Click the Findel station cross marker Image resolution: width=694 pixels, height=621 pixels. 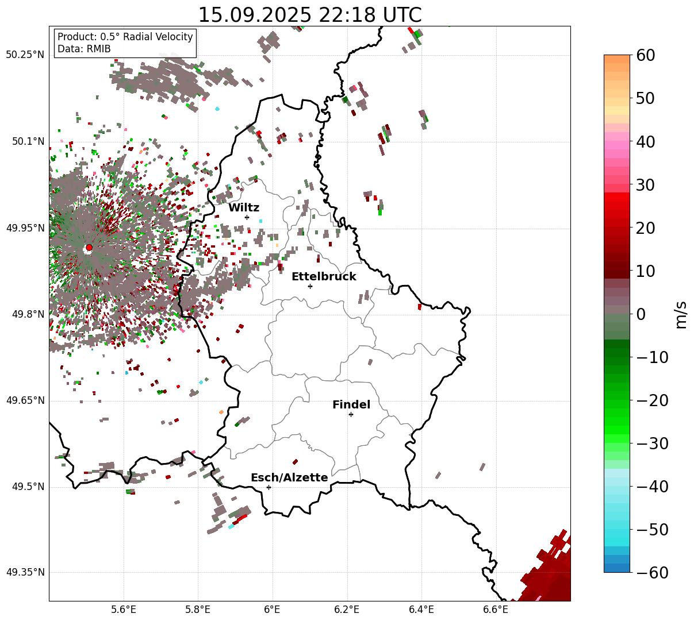pyautogui.click(x=351, y=414)
